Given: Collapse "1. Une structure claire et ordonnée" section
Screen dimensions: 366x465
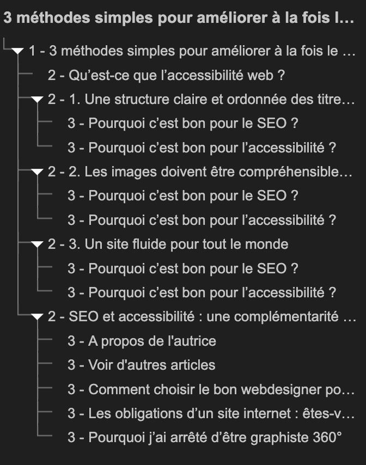Looking at the screenshot, I should pos(38,99).
